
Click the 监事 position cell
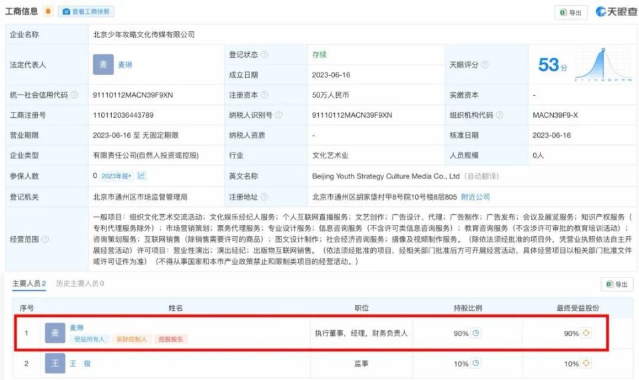point(361,364)
